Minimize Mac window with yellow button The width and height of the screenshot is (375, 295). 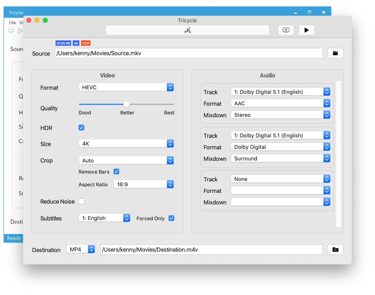(37, 20)
